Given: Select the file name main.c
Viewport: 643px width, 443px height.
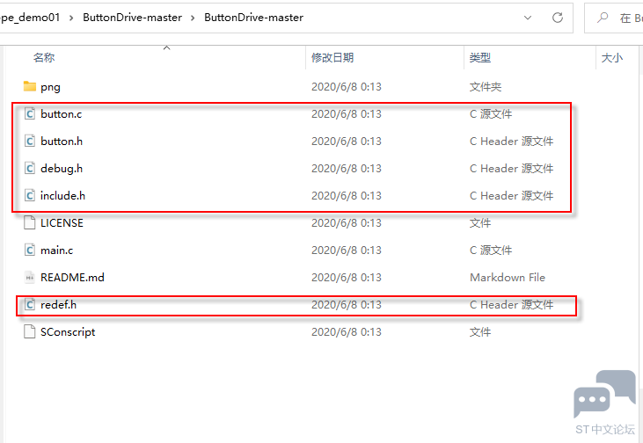Looking at the screenshot, I should (56, 251).
